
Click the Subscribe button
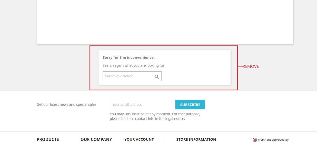[190, 104]
